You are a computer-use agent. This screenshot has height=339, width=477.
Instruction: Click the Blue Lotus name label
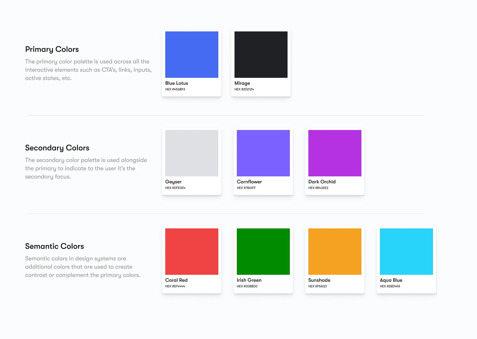click(177, 83)
